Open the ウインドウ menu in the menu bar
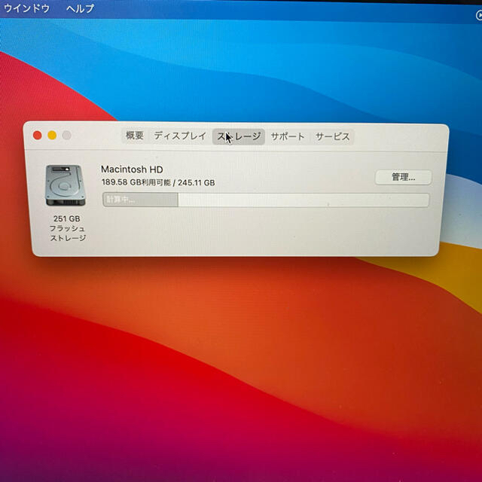The image size is (482, 482). [x=26, y=8]
